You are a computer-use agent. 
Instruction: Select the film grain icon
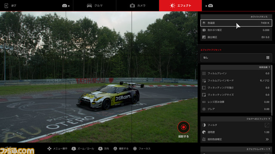point(204,73)
